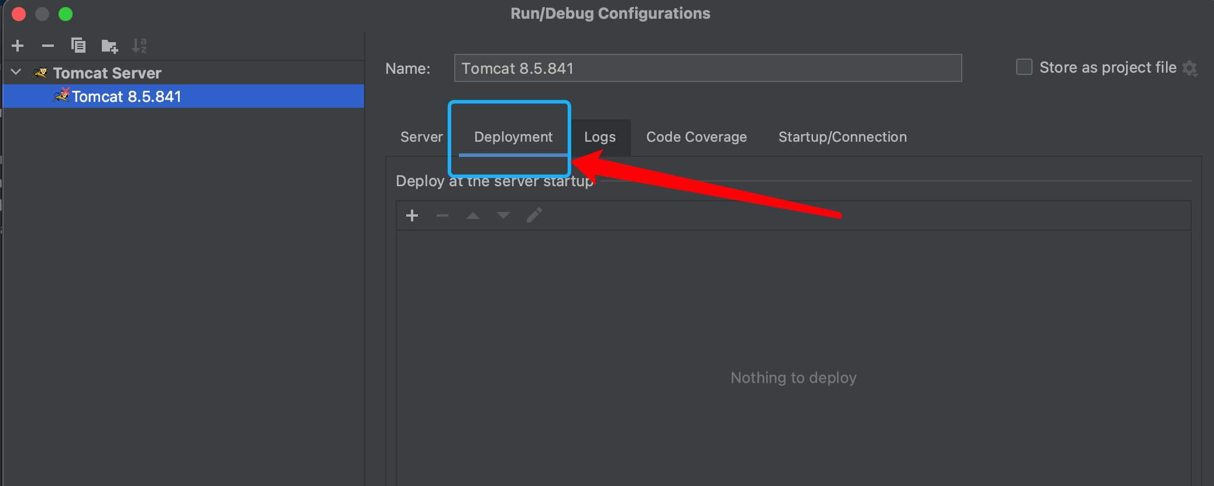The width and height of the screenshot is (1214, 486).
Task: Click the 'Deploy at the server startup' label
Action: click(495, 181)
